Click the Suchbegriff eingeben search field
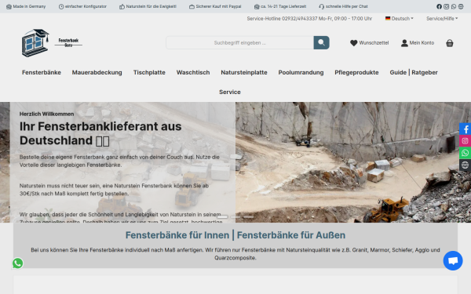 (x=239, y=42)
